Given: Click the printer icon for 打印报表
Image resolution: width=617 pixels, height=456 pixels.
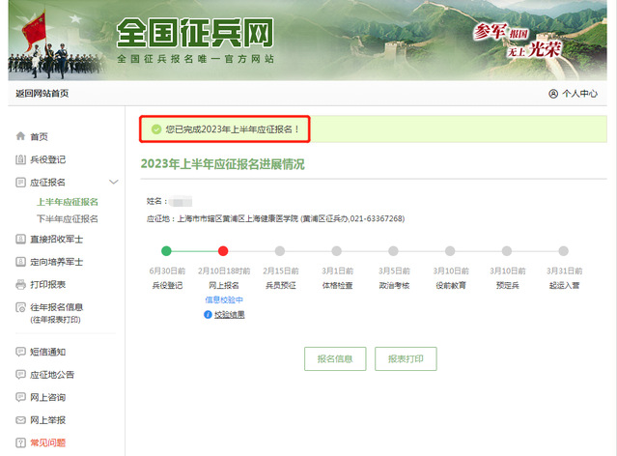Looking at the screenshot, I should (20, 284).
